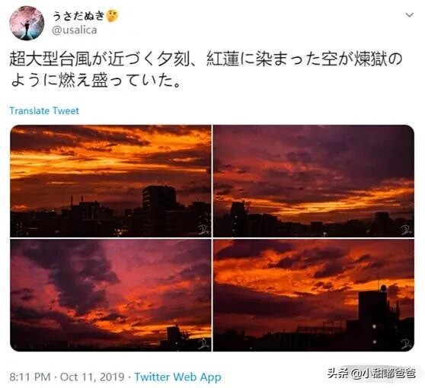This screenshot has height=388, width=425.
Task: Open the @usalica handle link
Action: pos(75,30)
